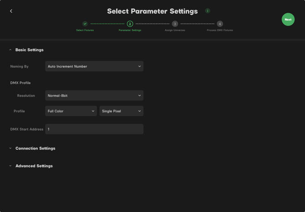The image size is (305, 212).
Task: Jump to step 3 circle icon
Action: [175, 24]
